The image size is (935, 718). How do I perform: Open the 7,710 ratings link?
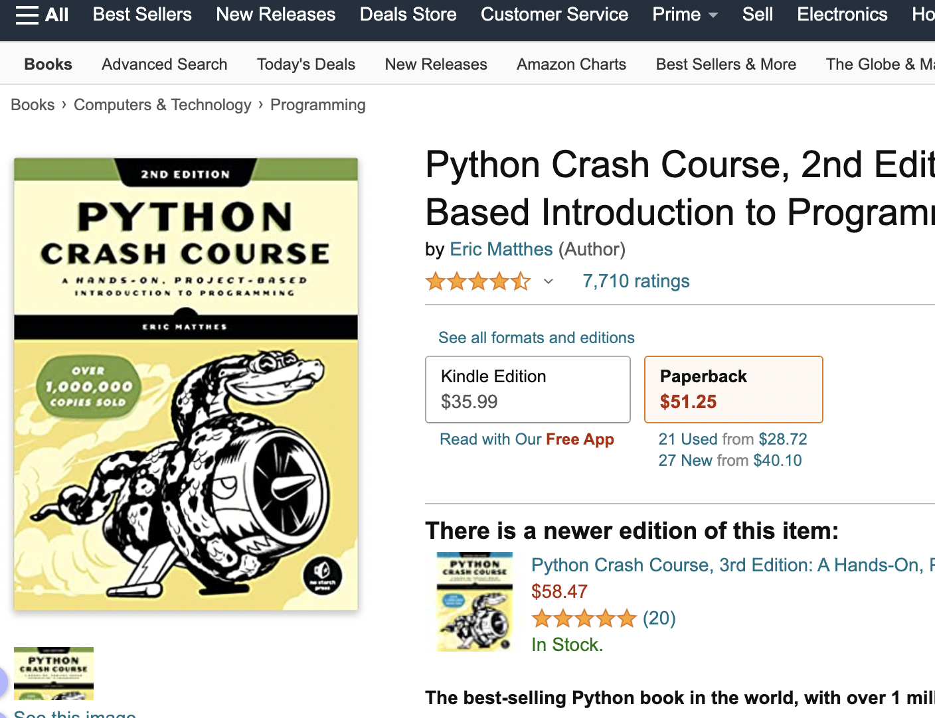click(x=636, y=281)
